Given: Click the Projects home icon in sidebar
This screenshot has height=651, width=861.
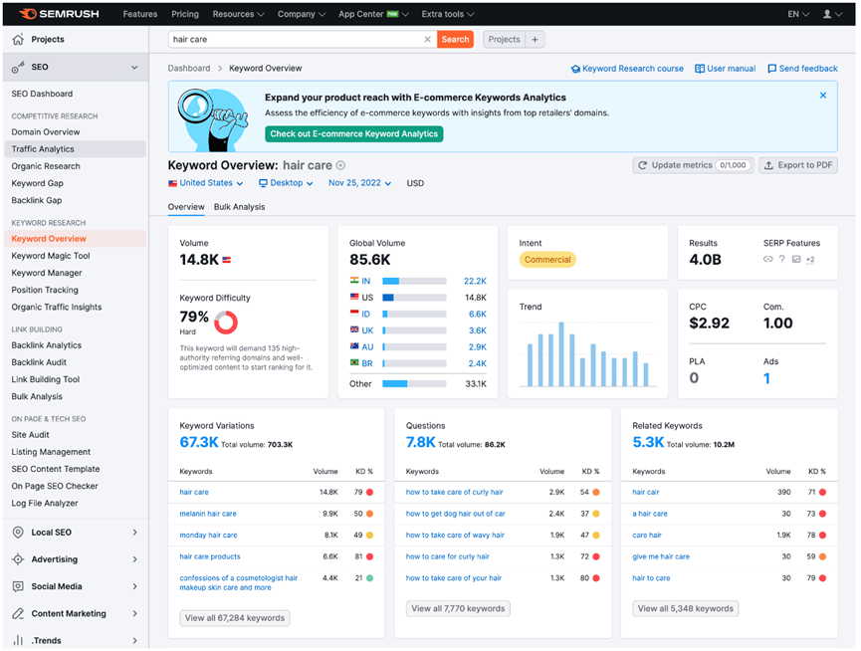Looking at the screenshot, I should click(18, 40).
